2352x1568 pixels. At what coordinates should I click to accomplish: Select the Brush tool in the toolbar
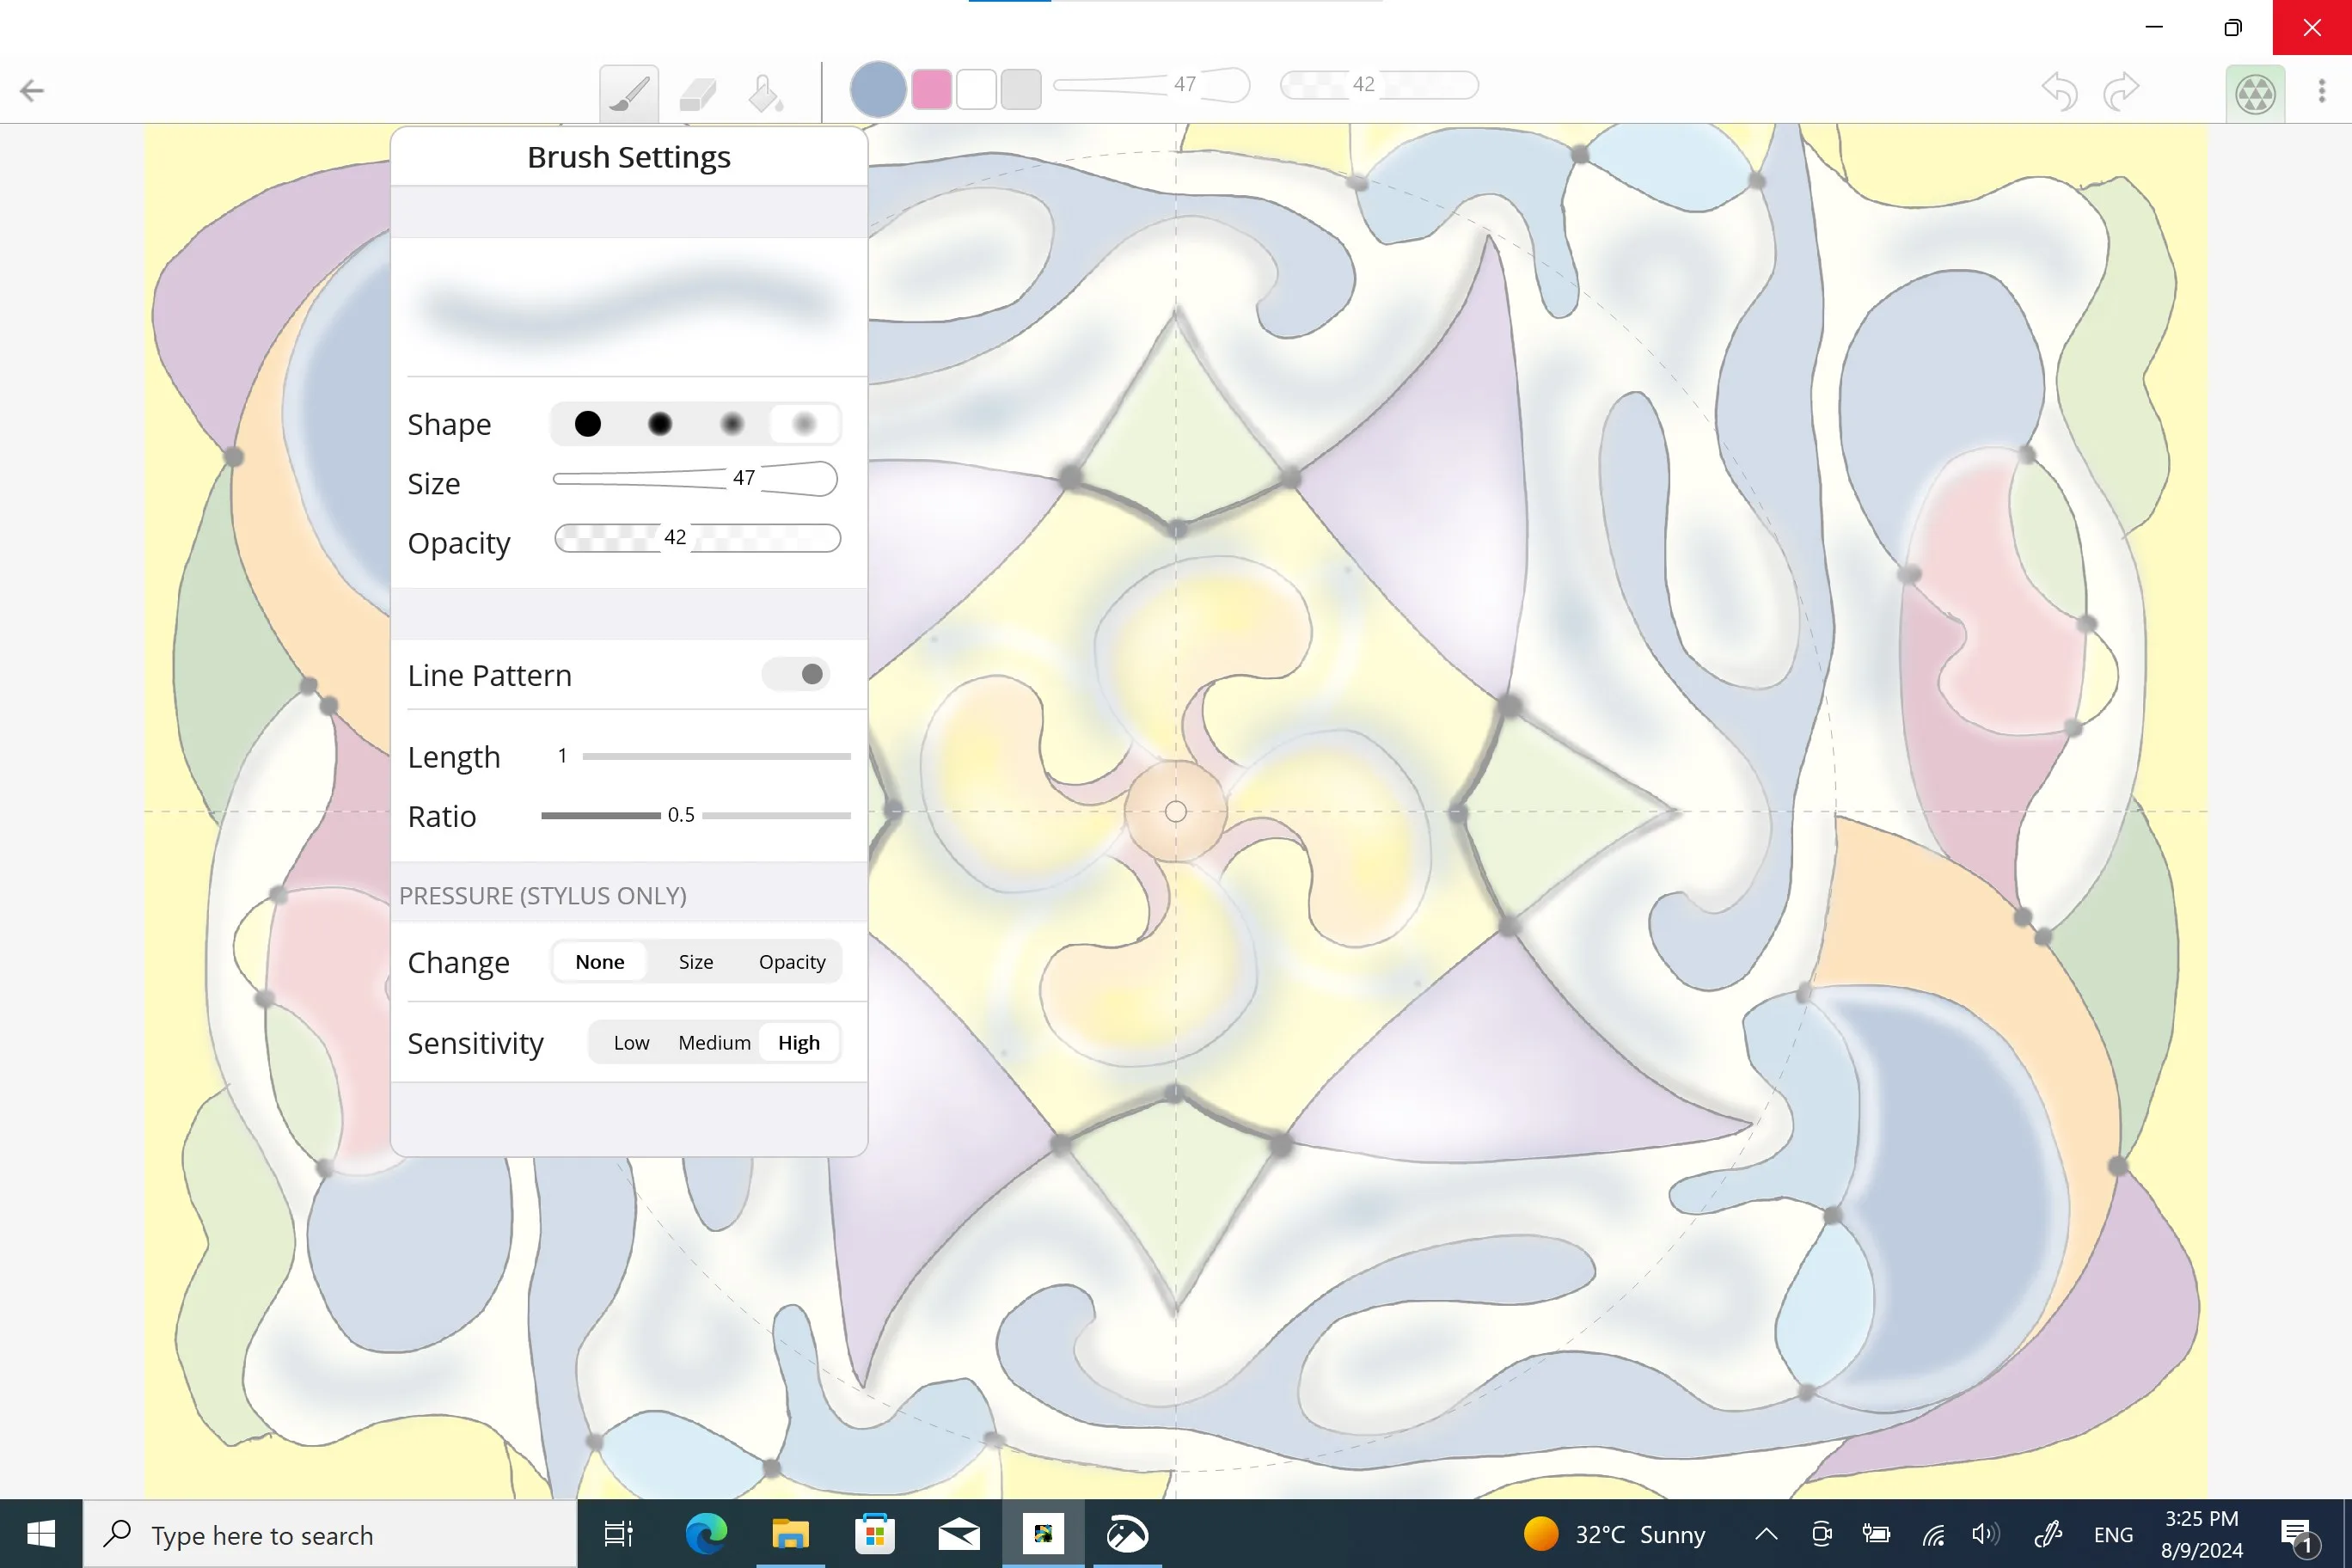pyautogui.click(x=628, y=94)
